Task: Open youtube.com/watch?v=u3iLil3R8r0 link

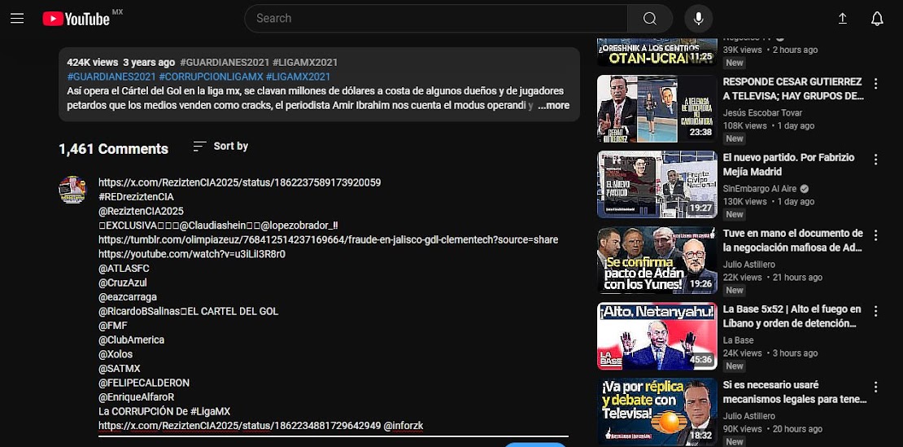Action: [192, 254]
